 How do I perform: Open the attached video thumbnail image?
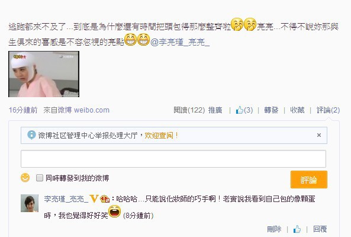point(44,74)
